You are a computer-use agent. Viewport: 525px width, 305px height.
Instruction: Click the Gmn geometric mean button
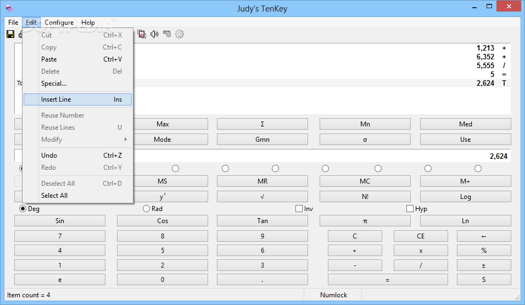tap(262, 140)
